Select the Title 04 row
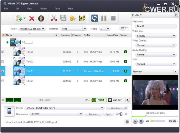 click(66, 81)
